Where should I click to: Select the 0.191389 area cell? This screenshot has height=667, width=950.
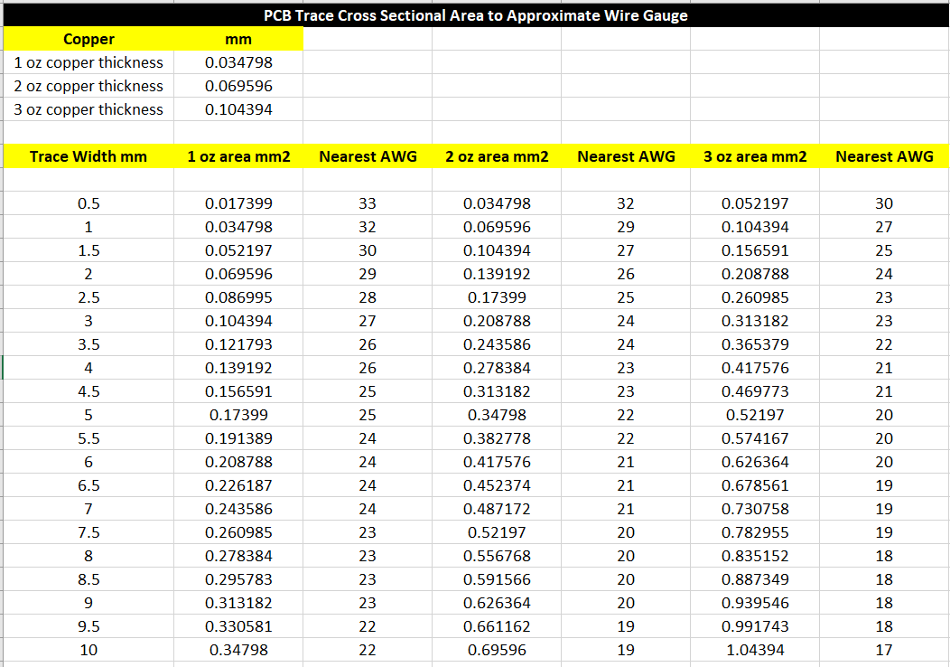point(238,438)
